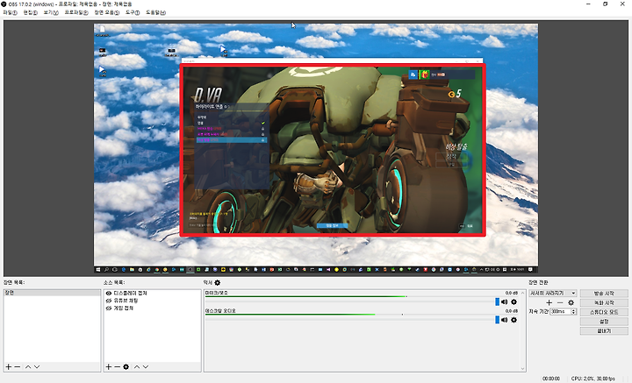The image size is (632, 383).
Task: Select the 유튜브 채팅 source name
Action: click(126, 301)
